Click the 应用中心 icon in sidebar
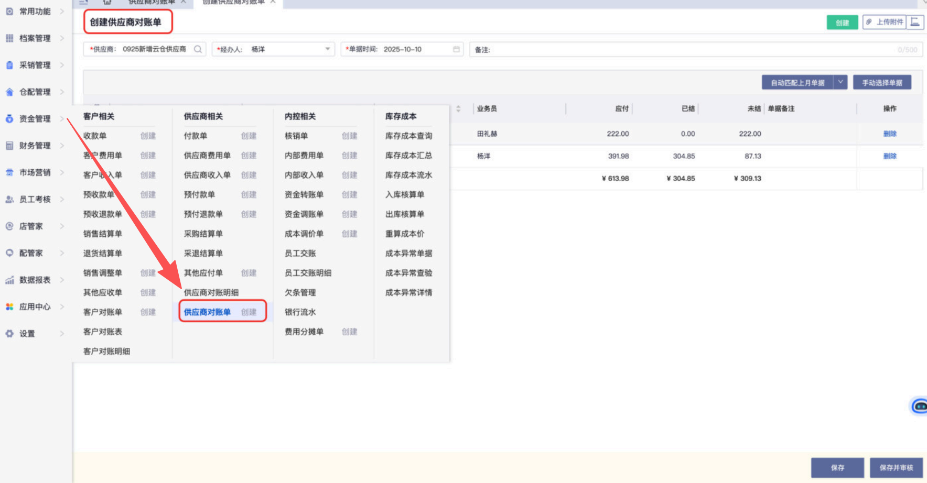927x483 pixels. click(9, 307)
